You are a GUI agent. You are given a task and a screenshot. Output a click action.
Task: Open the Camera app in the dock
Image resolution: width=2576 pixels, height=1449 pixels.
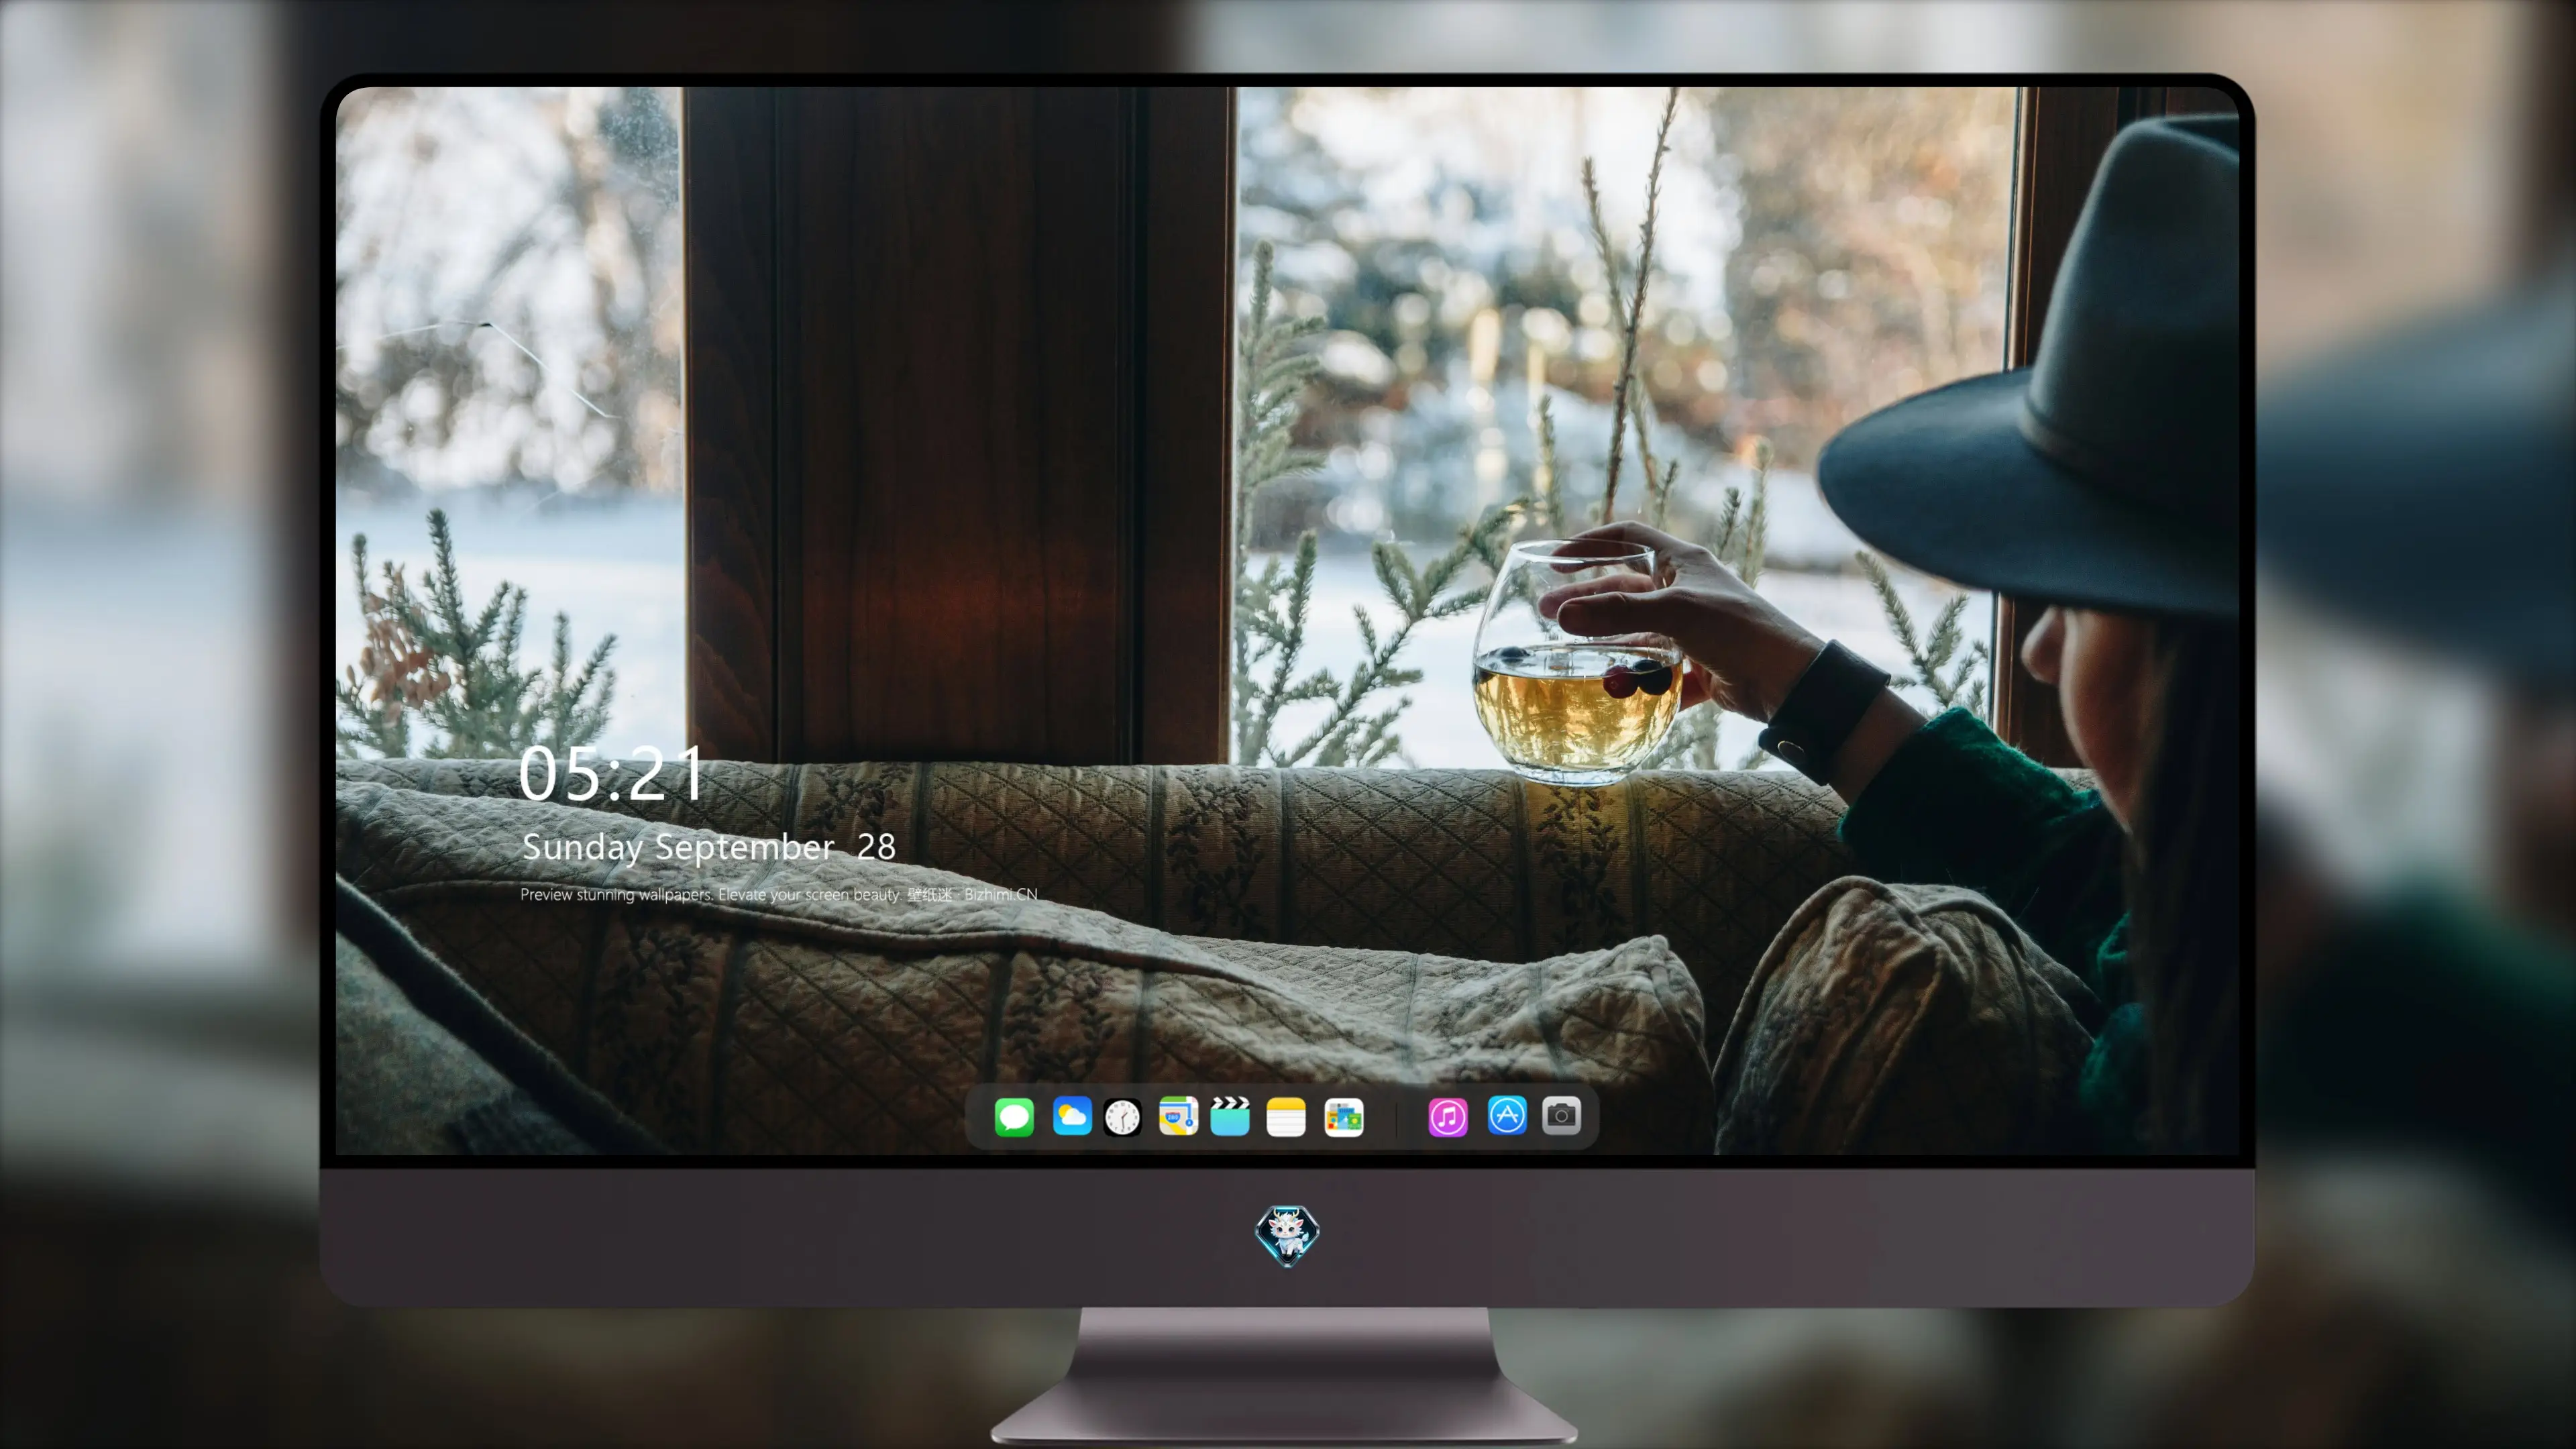pos(1561,1116)
